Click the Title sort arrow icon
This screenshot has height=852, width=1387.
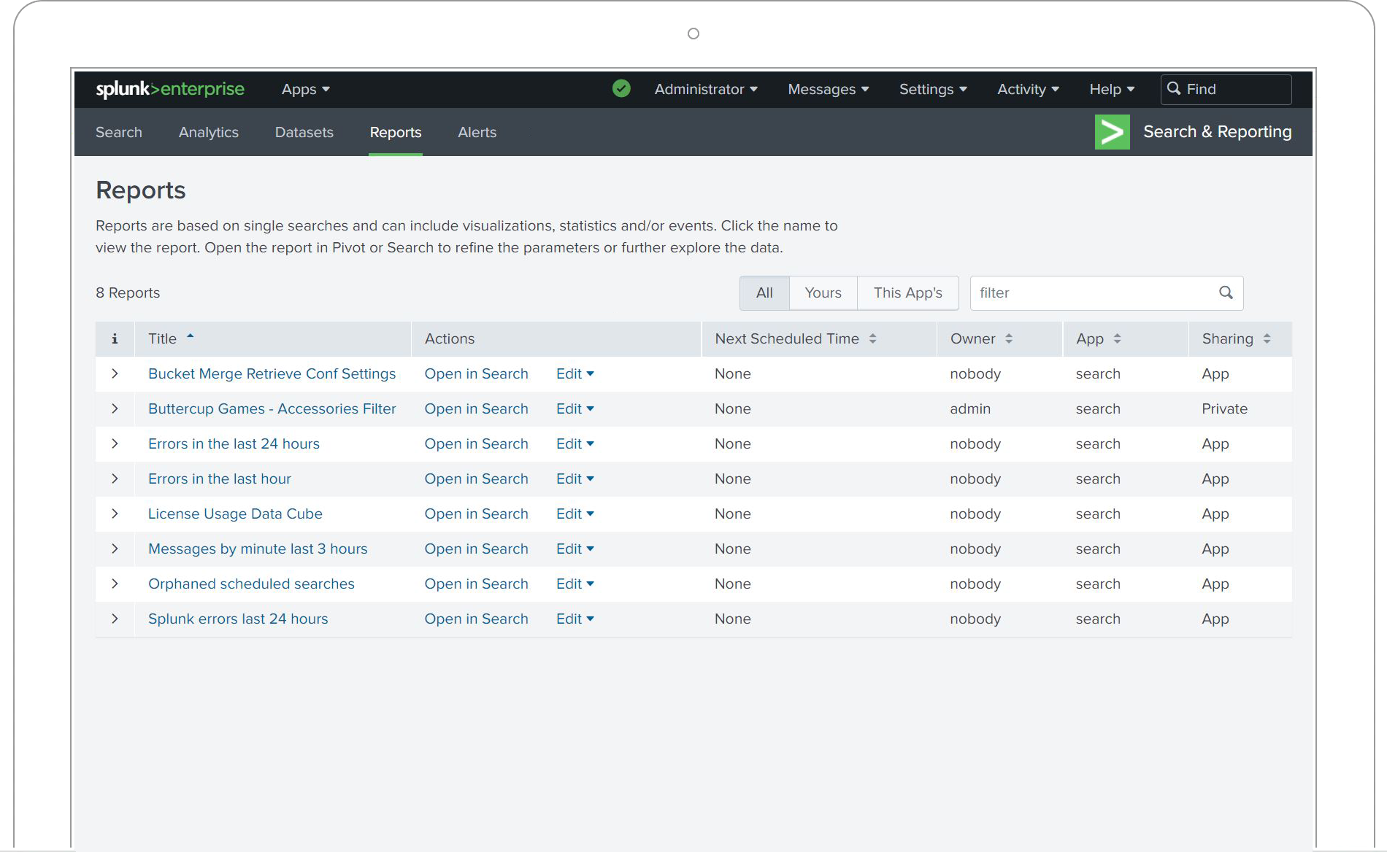[x=190, y=336]
